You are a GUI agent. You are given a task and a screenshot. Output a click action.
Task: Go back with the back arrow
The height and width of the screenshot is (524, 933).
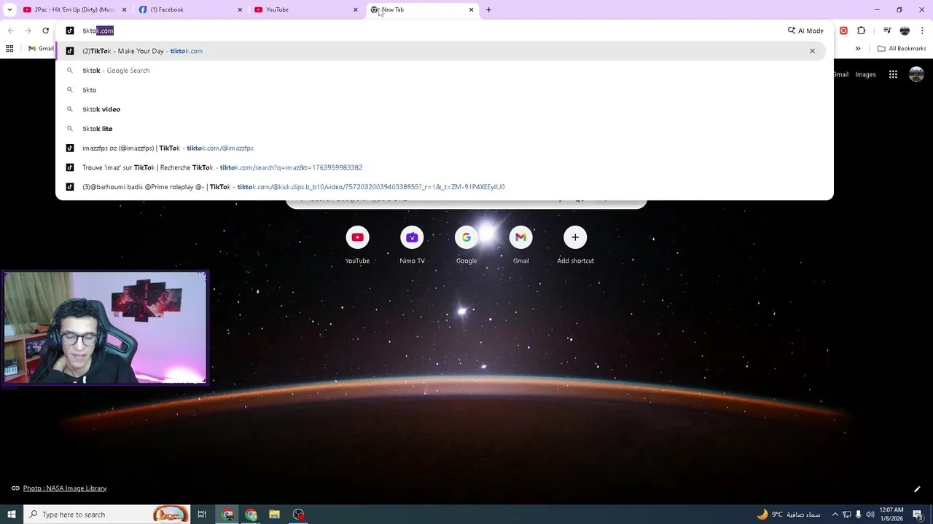pyautogui.click(x=10, y=31)
